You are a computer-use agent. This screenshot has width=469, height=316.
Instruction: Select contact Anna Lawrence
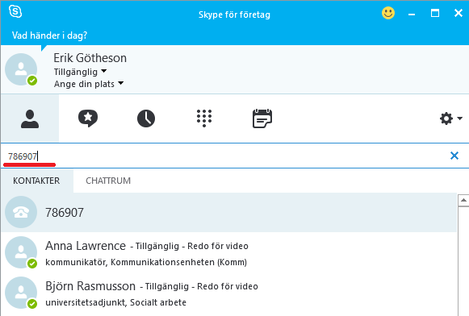pyautogui.click(x=229, y=252)
